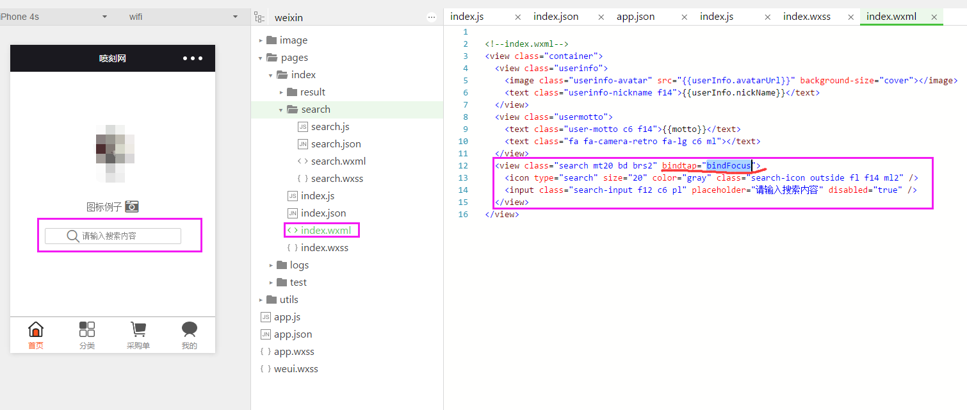This screenshot has width=967, height=410.
Task: Switch to the second index.js editor tab
Action: point(717,17)
